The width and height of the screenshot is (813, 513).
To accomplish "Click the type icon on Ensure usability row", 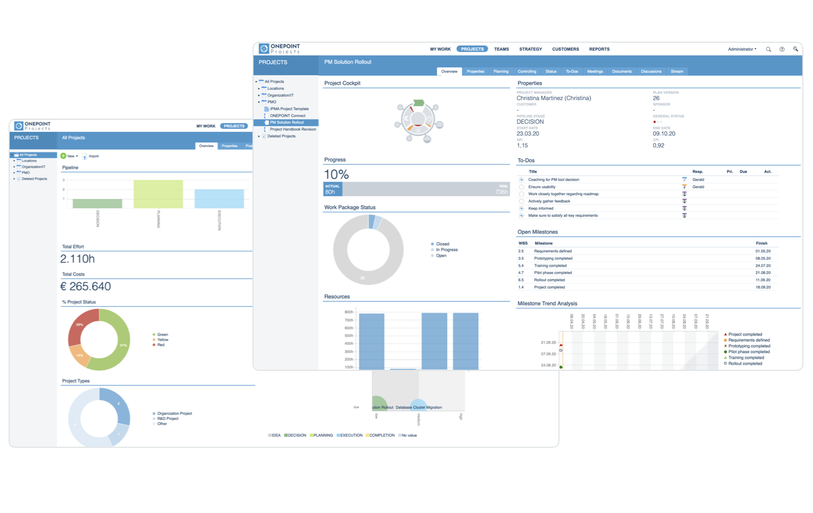I will [684, 187].
